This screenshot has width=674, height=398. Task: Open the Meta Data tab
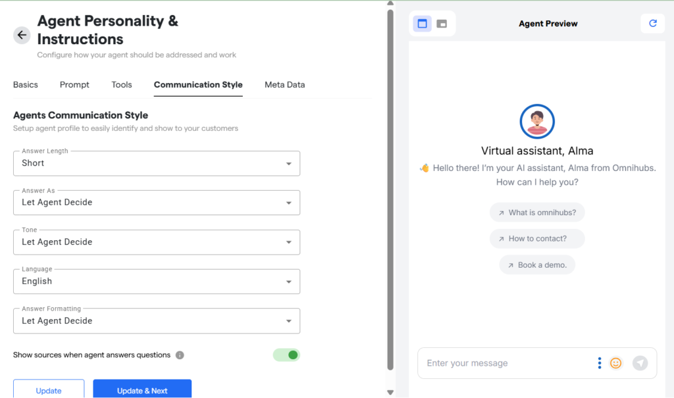pyautogui.click(x=284, y=85)
